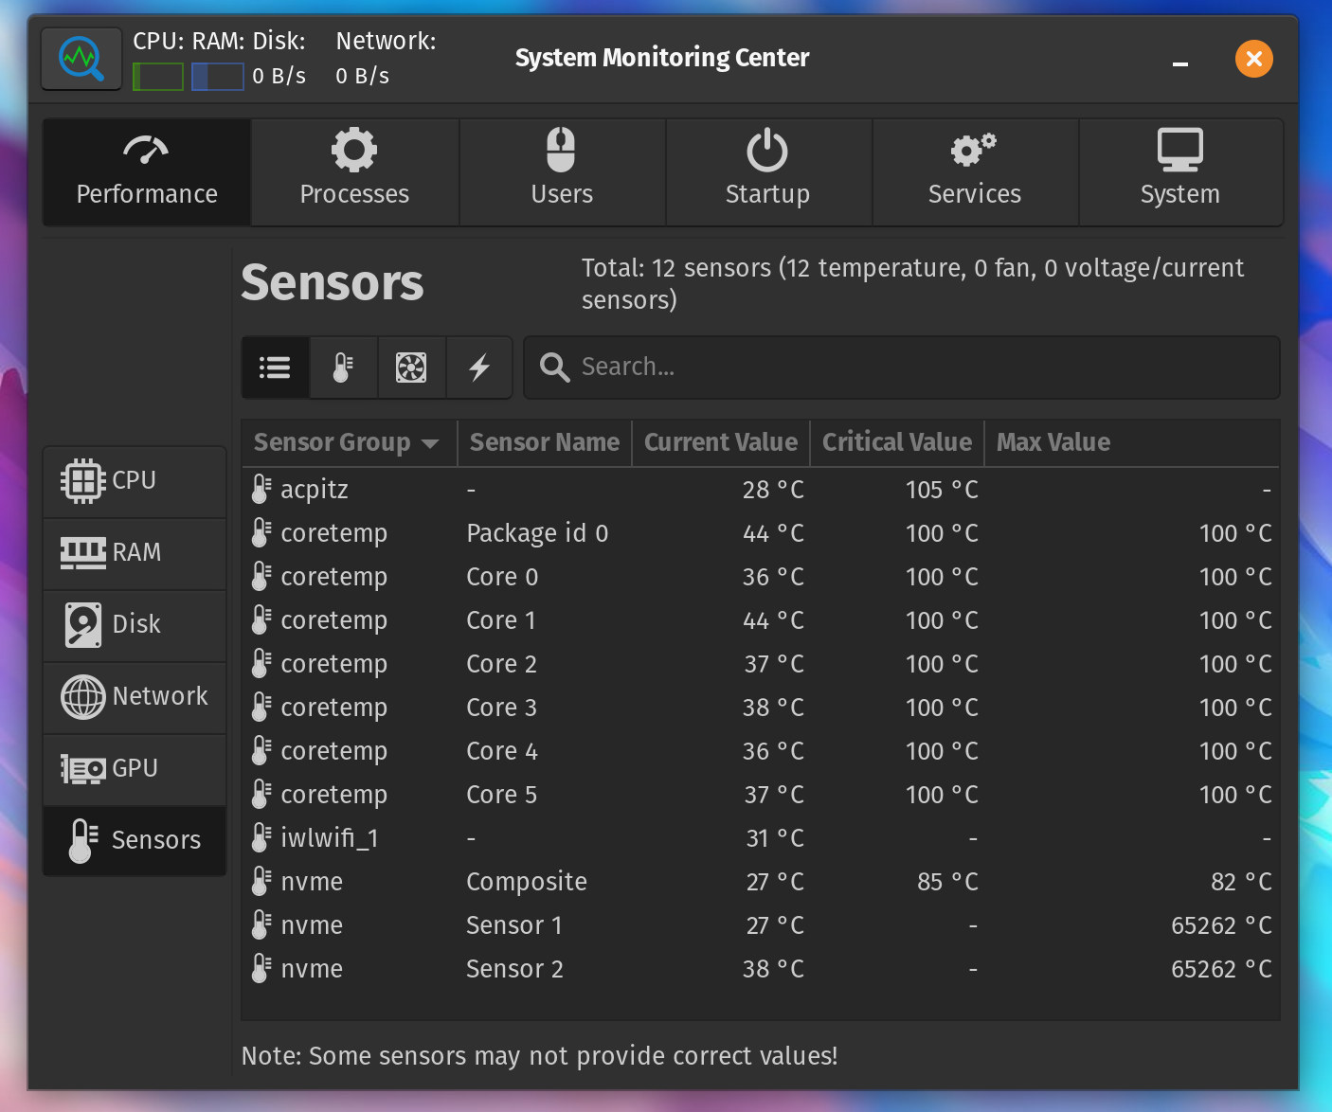The height and width of the screenshot is (1112, 1332).
Task: Sort by Sensor Group column arrow
Action: click(430, 443)
